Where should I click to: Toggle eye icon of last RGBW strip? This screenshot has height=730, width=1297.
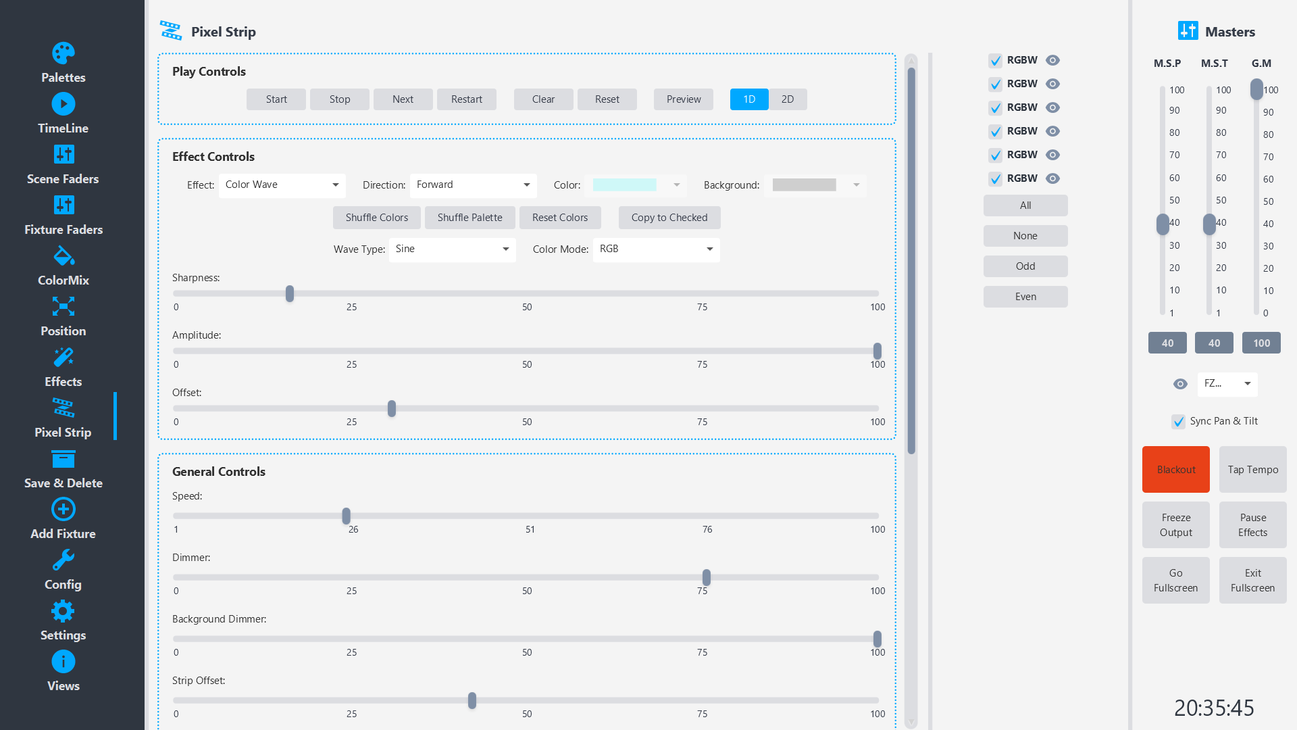(x=1052, y=178)
